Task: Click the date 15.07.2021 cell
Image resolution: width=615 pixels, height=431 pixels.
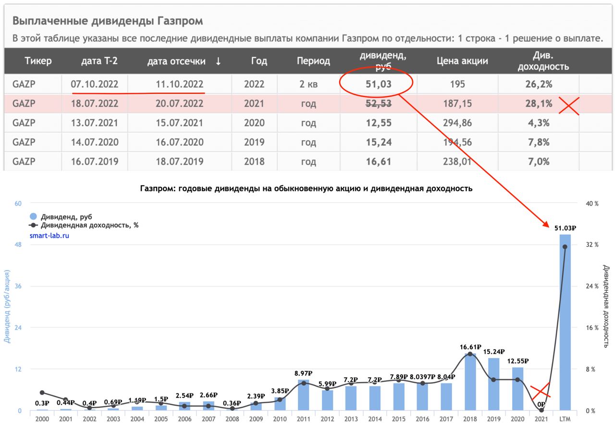Action: pos(180,123)
